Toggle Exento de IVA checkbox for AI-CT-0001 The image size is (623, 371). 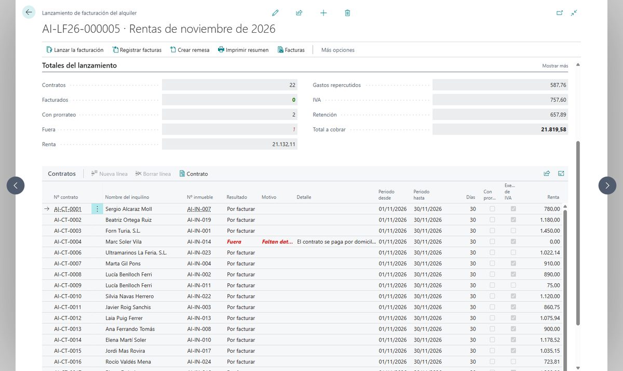tap(513, 209)
